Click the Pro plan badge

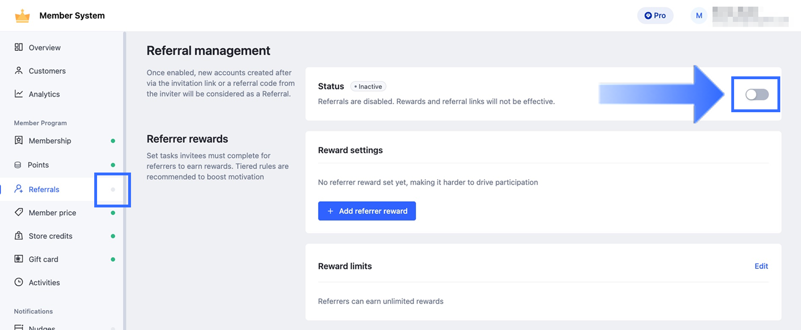click(x=655, y=16)
